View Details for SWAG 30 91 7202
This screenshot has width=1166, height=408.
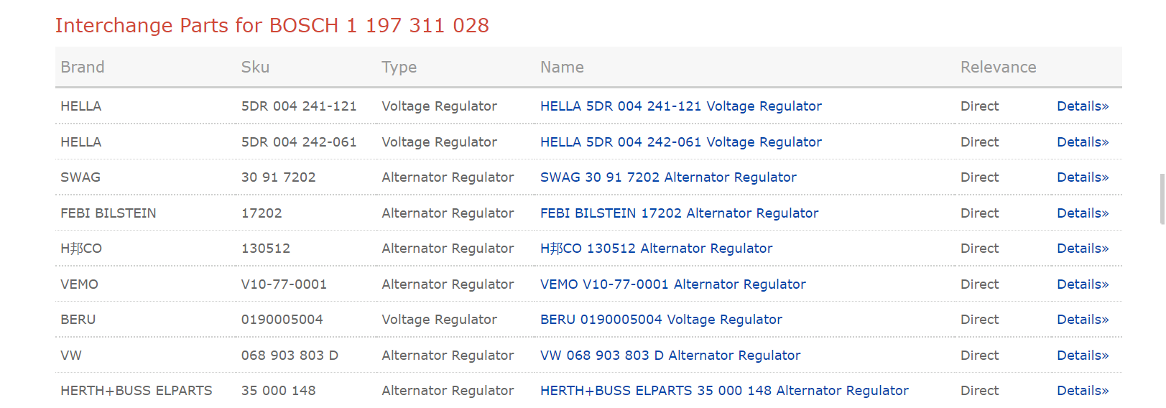point(1082,177)
